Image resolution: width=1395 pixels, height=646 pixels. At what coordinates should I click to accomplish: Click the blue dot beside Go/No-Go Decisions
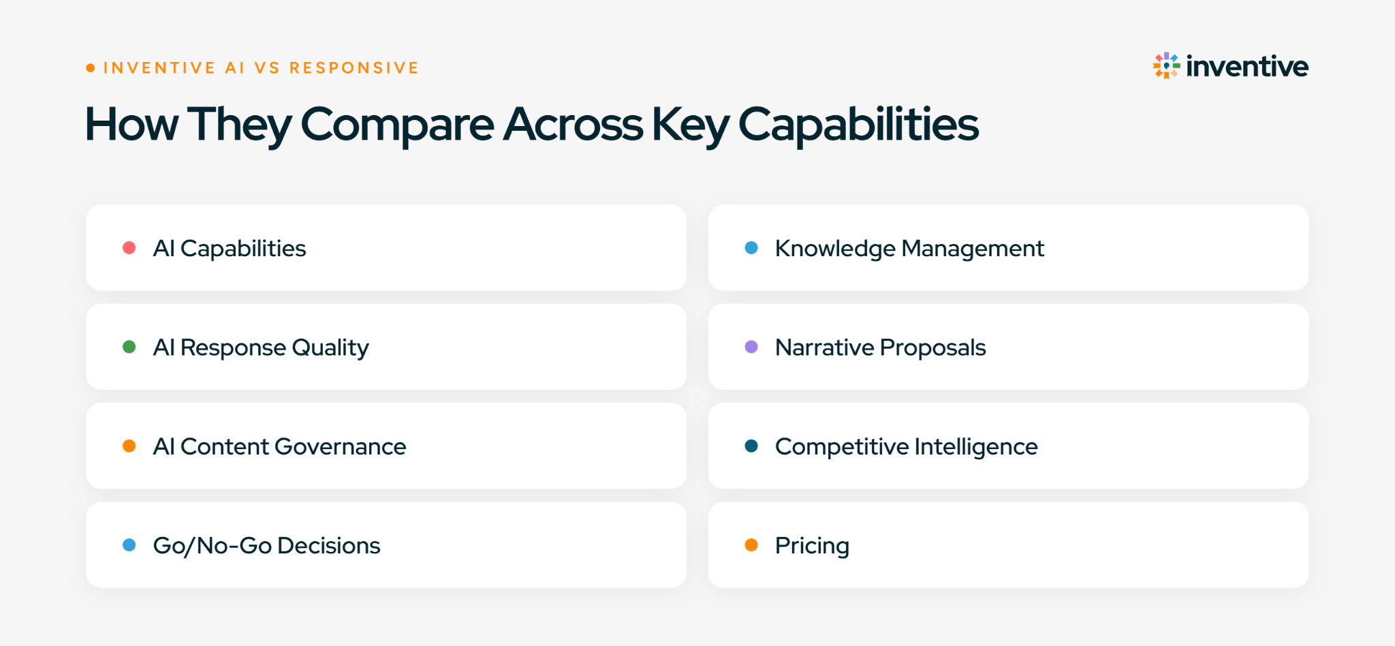click(129, 545)
